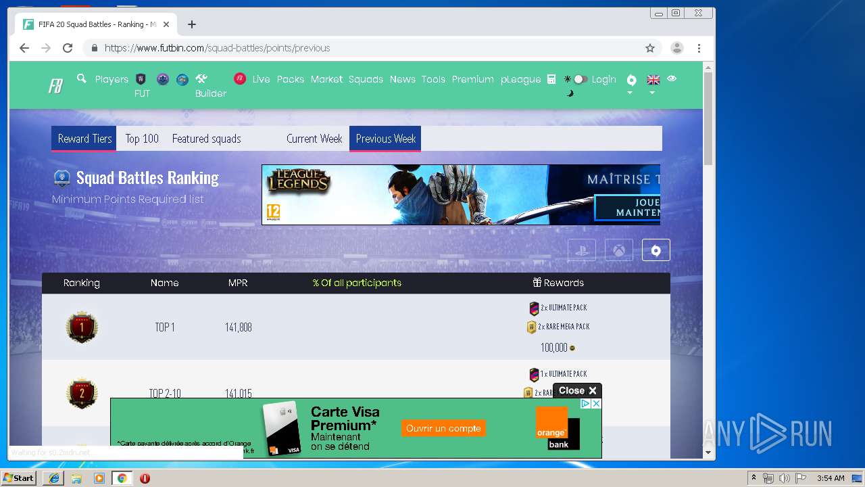Open the Builder tools icon
Viewport: 865px width, 487px height.
click(x=201, y=78)
